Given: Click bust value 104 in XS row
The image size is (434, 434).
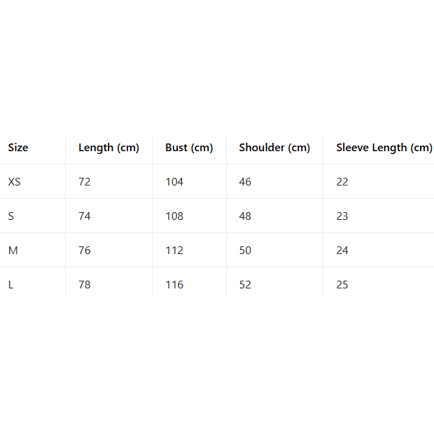Looking at the screenshot, I should coord(174,182).
